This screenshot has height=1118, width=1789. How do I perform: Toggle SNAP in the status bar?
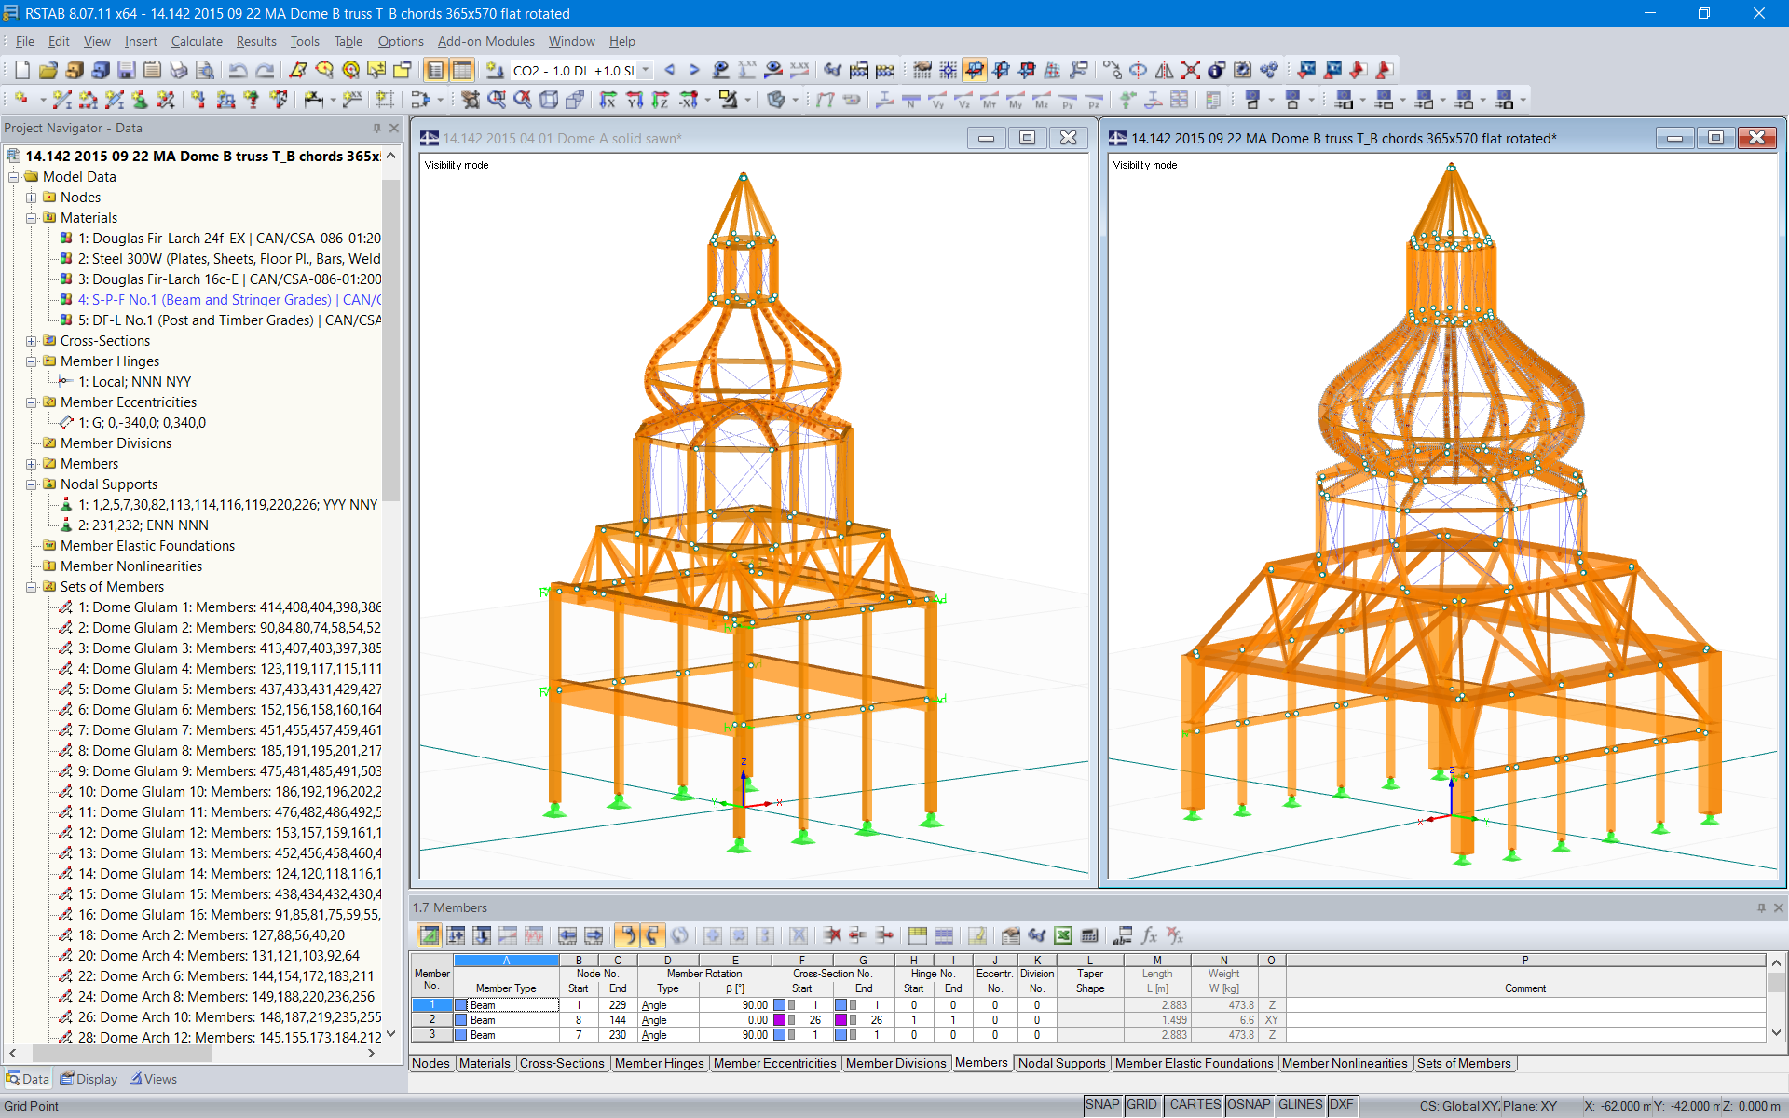point(1102,1105)
